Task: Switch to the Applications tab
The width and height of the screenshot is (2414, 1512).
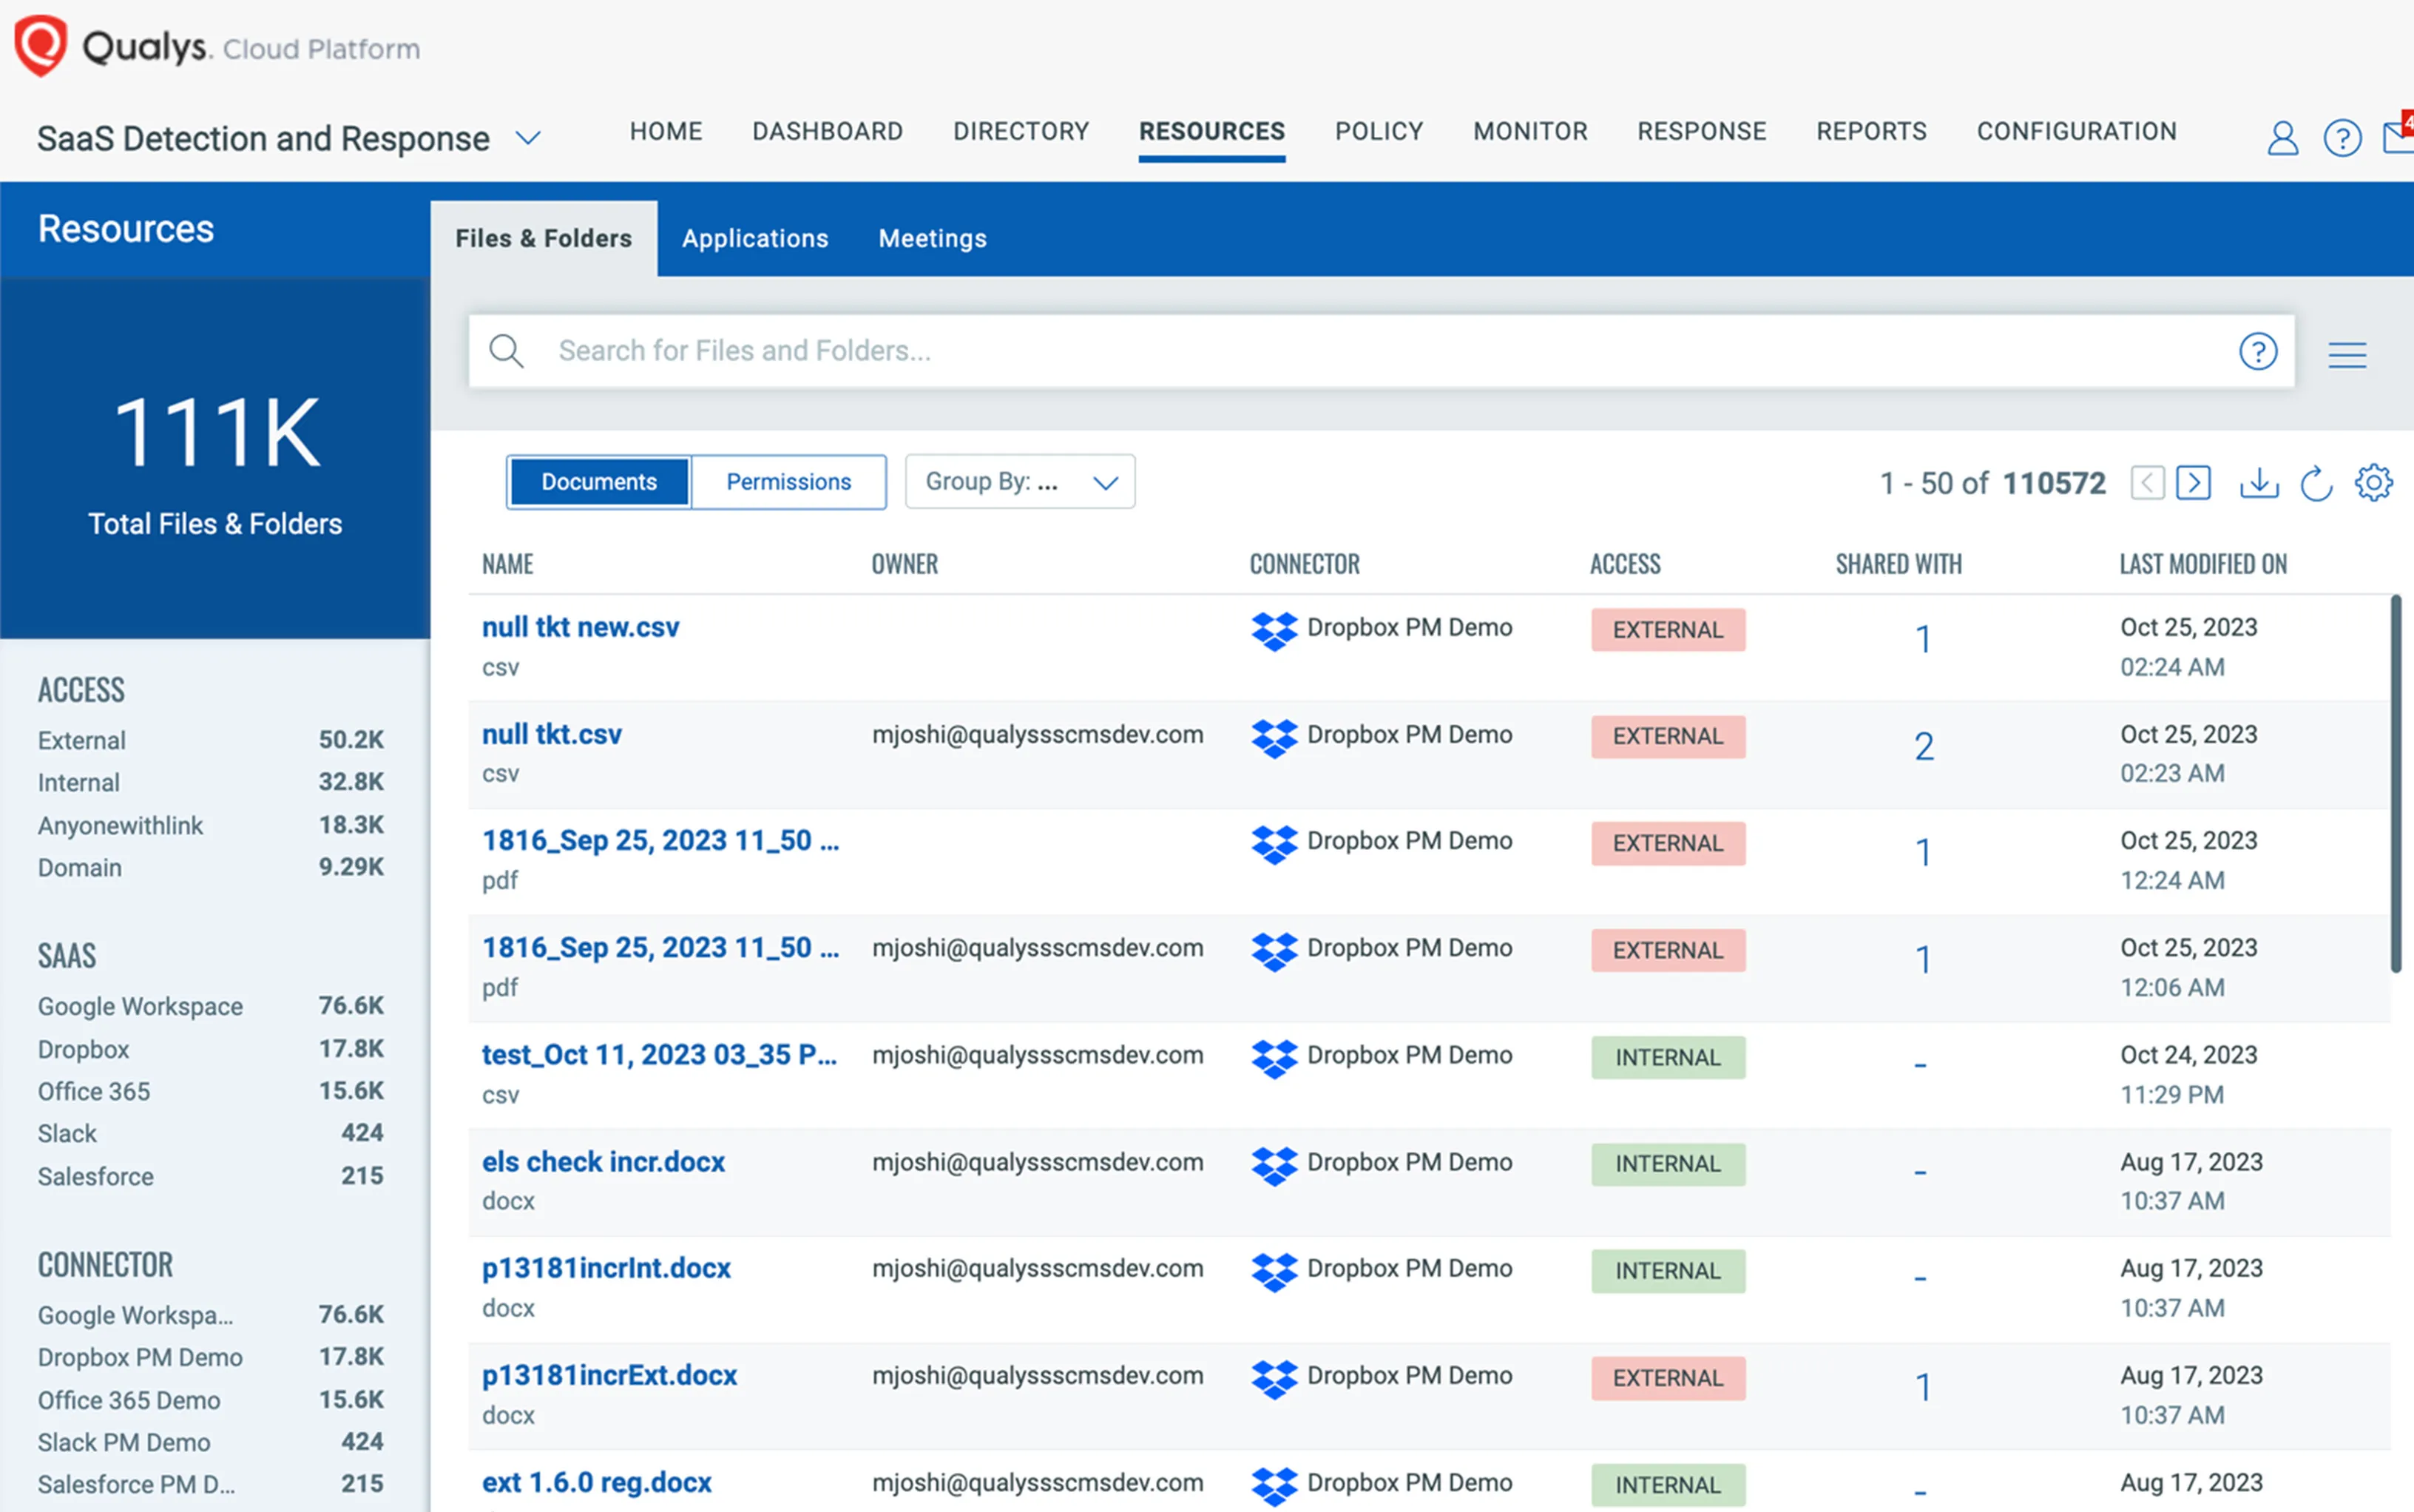Action: point(754,238)
